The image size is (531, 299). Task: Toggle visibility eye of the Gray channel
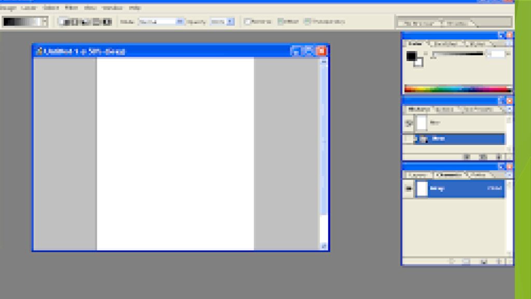click(x=409, y=188)
